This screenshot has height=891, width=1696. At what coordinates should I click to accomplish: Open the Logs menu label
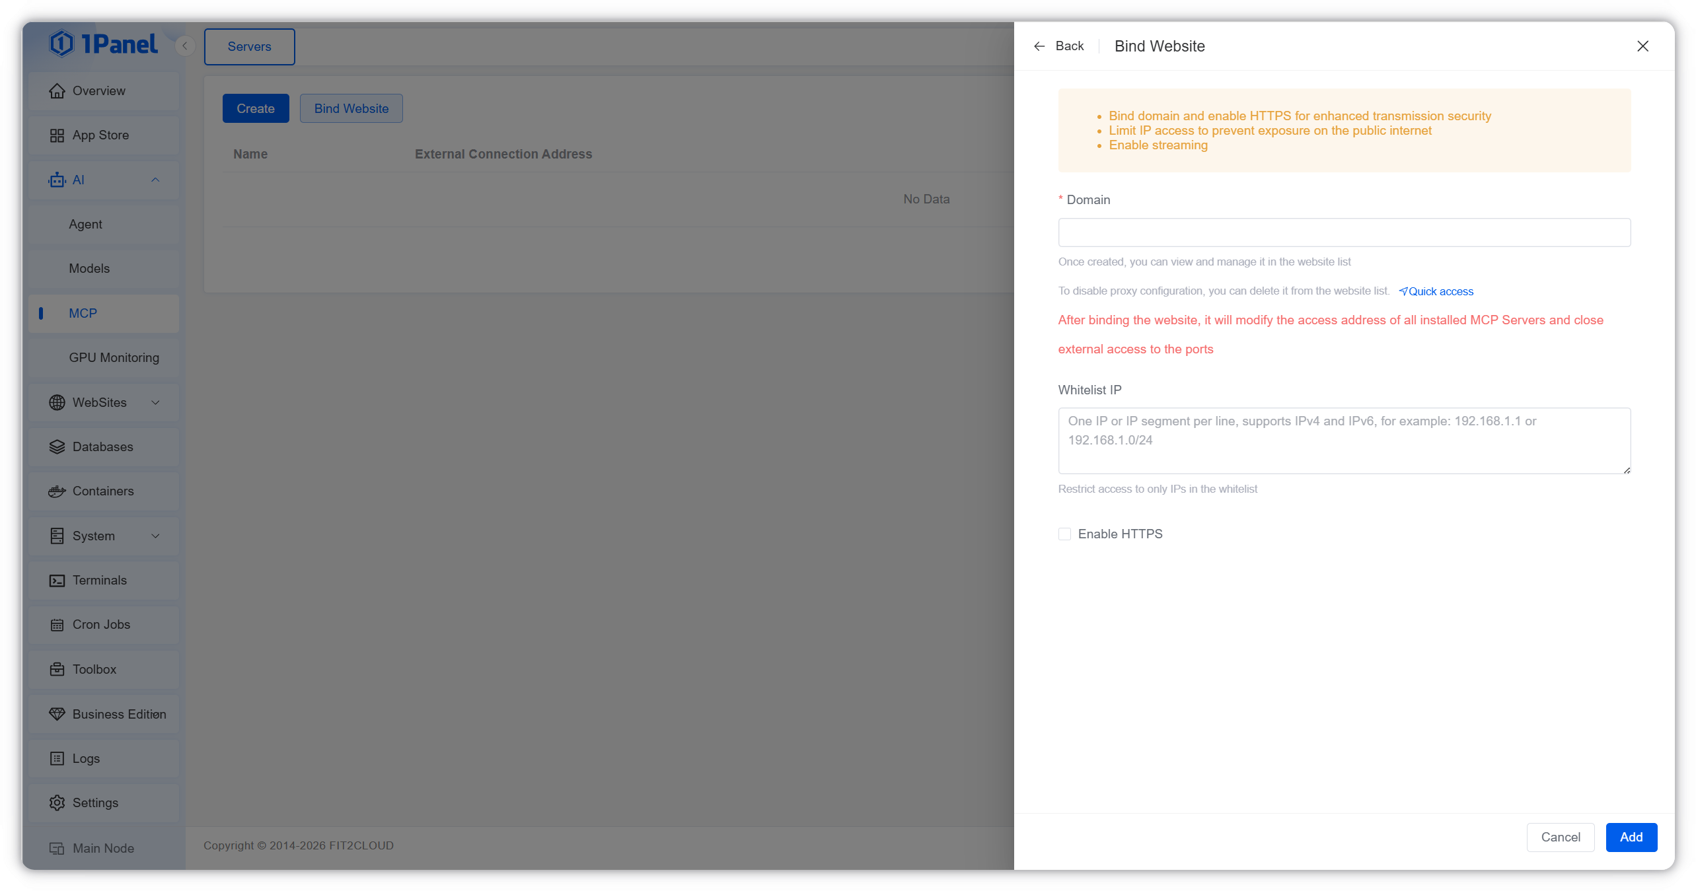tap(86, 758)
